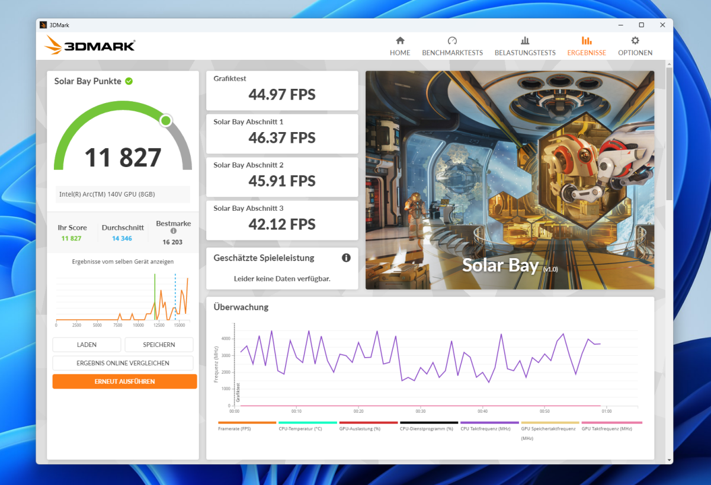711x485 pixels.
Task: Toggle the CPU Taktfrequenz legend entry
Action: point(489,426)
